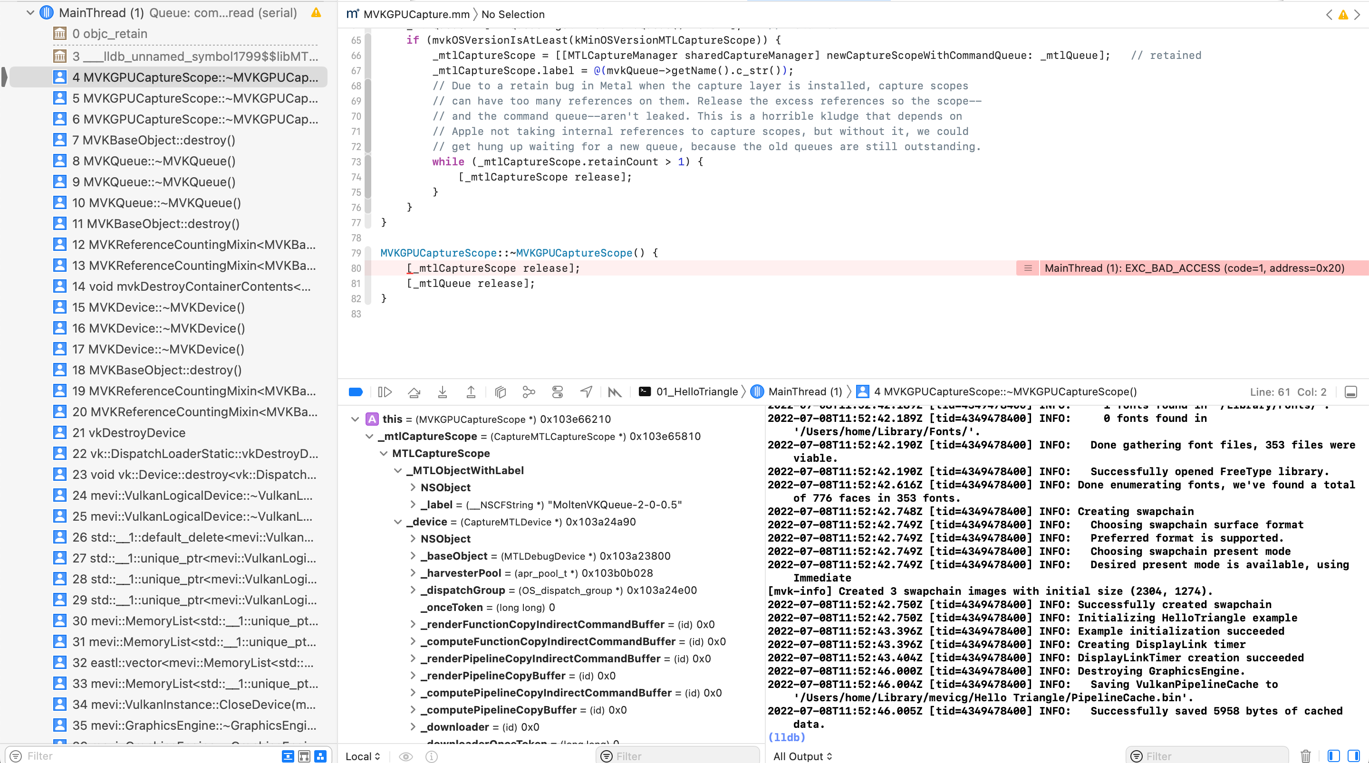Viewport: 1369px width, 763px height.
Task: Open the Local variables scope popup
Action: click(362, 756)
